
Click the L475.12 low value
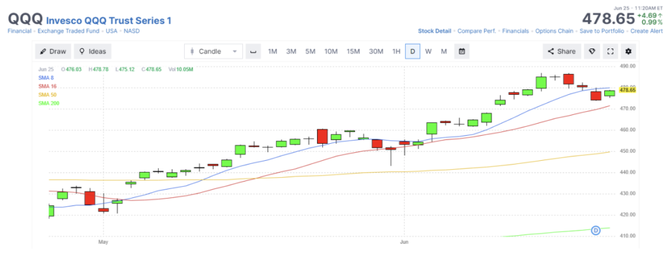pos(125,69)
